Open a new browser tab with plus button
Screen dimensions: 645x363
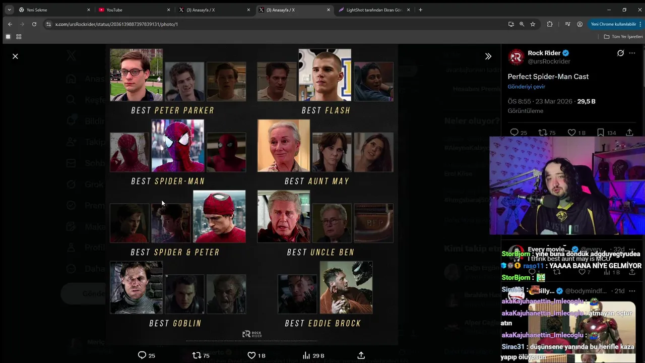421,10
